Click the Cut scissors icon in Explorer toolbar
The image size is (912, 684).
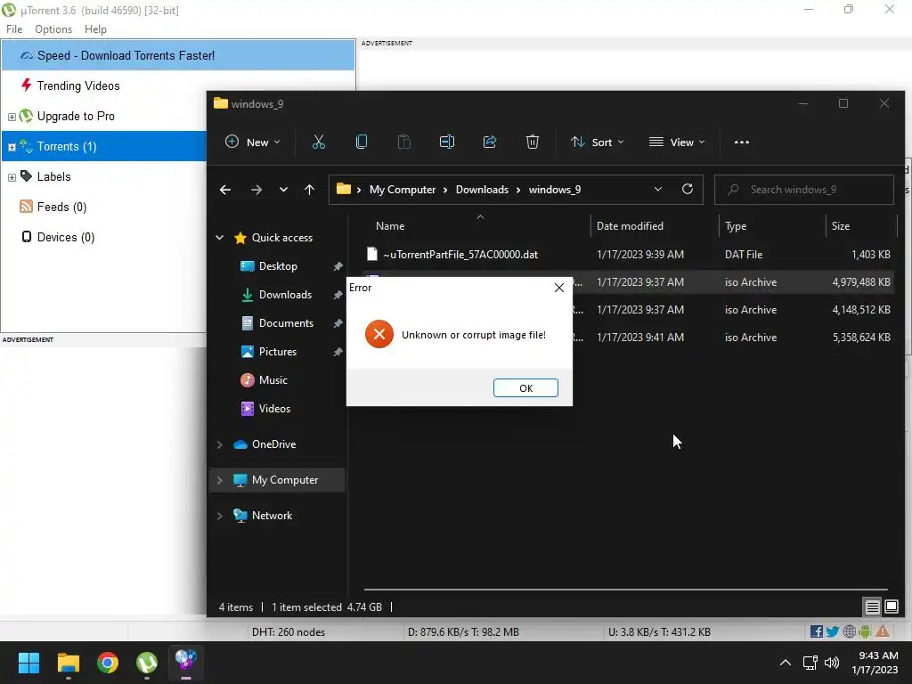319,142
